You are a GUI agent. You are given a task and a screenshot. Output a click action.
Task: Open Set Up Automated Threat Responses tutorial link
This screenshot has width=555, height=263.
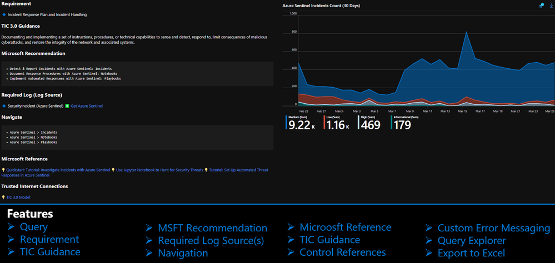[x=238, y=170]
